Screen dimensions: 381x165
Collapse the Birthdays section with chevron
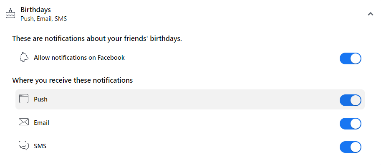370,14
